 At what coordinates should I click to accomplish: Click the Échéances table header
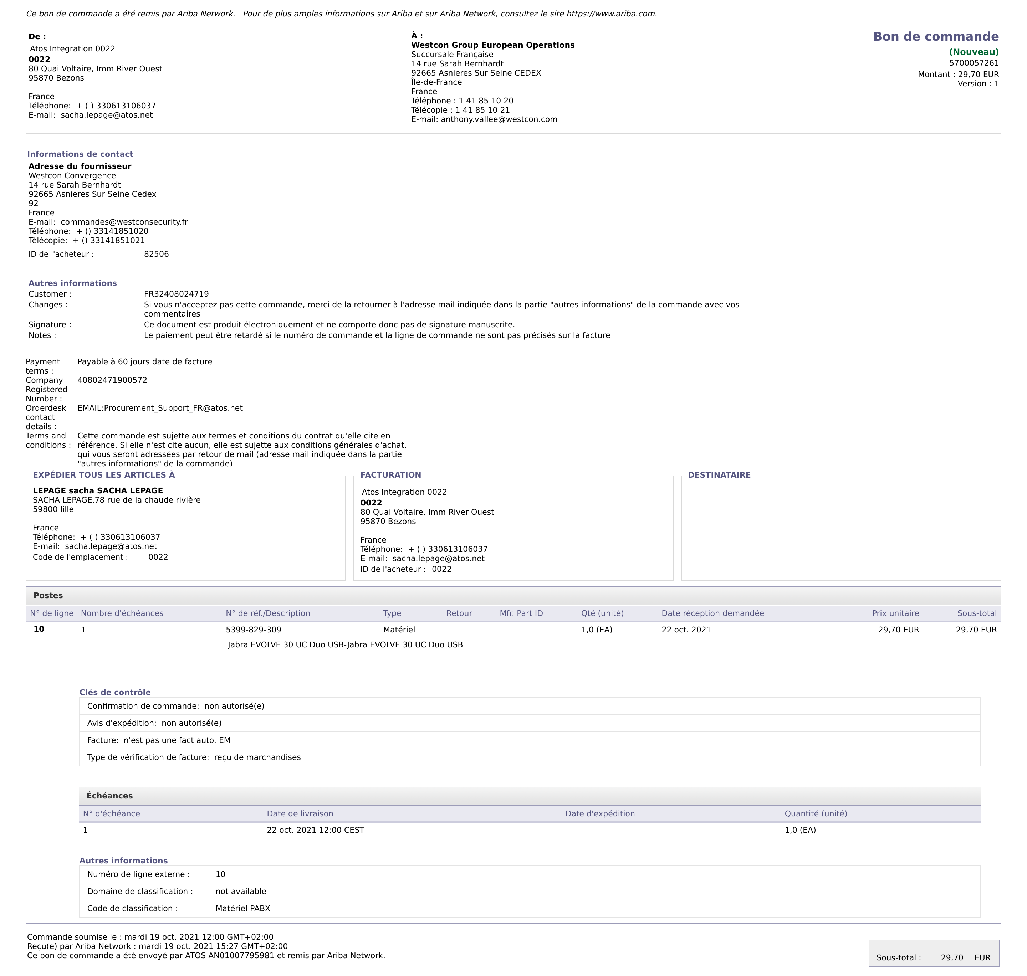(x=110, y=796)
